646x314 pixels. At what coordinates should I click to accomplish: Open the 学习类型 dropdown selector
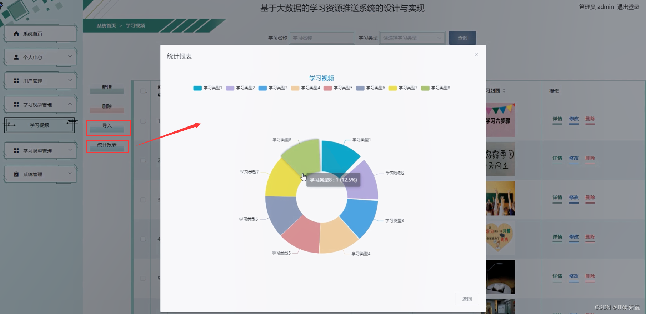click(x=412, y=38)
